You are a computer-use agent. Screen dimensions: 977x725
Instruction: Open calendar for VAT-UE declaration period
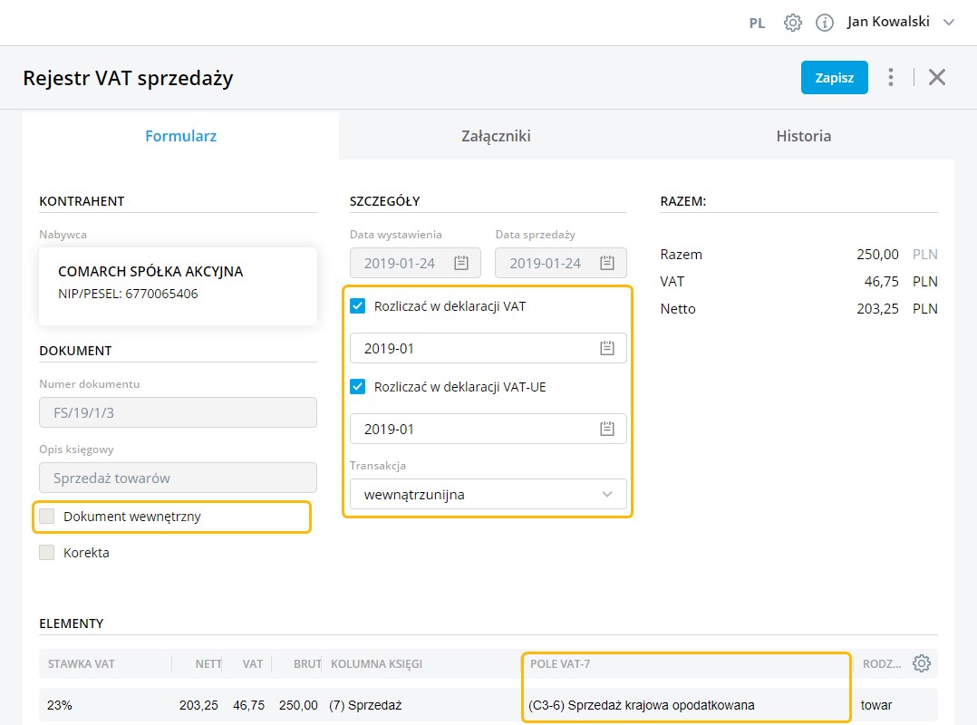pyautogui.click(x=607, y=429)
